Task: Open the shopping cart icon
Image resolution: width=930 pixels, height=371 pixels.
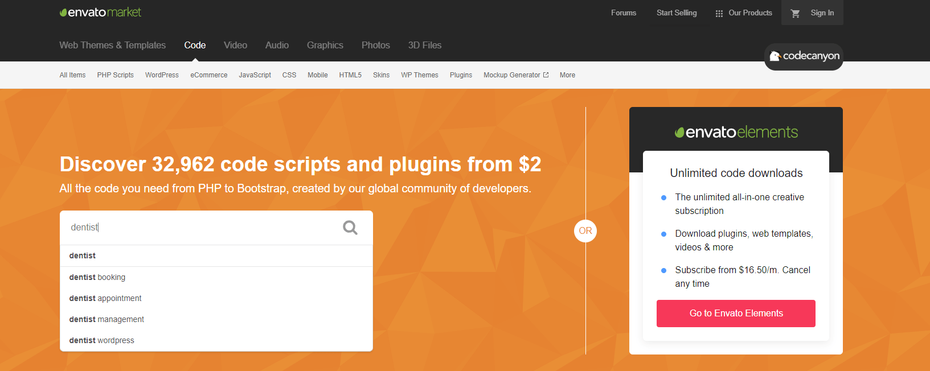Action: click(796, 13)
